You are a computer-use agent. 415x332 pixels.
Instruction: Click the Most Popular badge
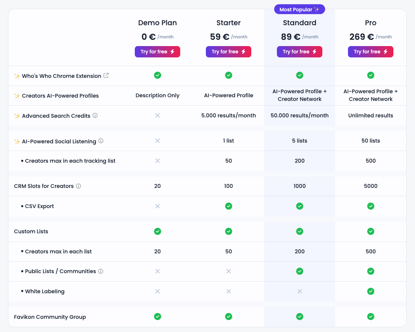[x=299, y=10]
